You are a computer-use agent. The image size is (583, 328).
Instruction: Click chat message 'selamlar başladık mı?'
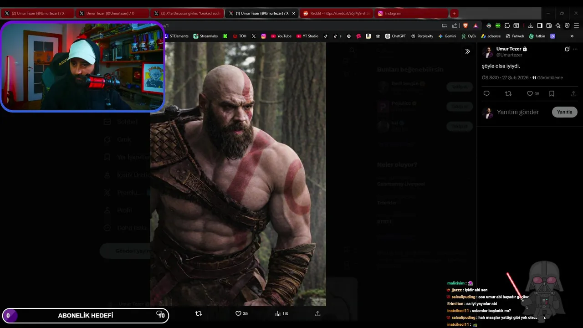pyautogui.click(x=495, y=311)
